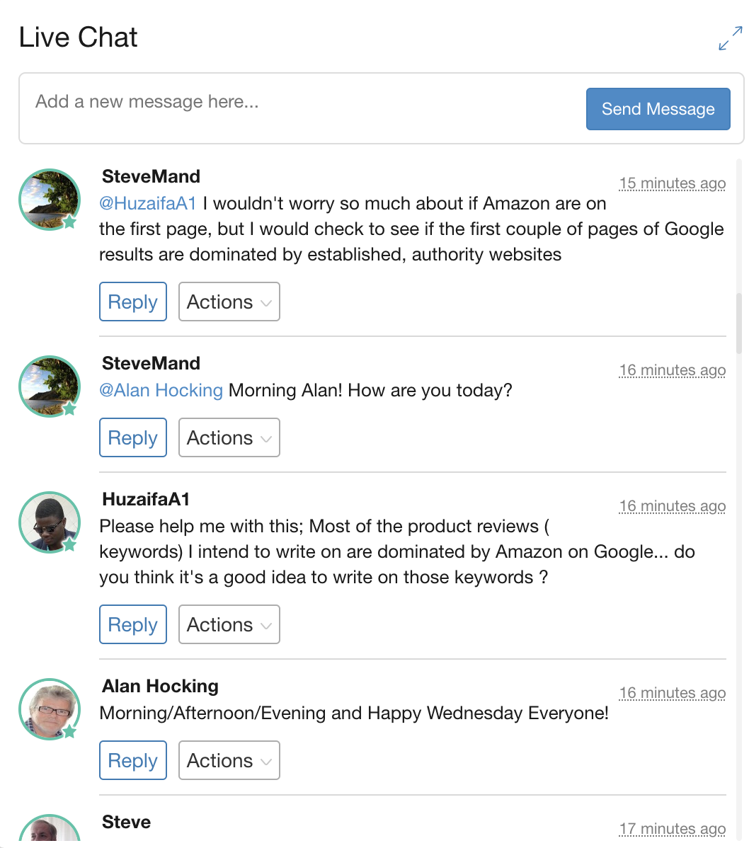Screen dimensions: 749x848
Task: Open Alan Hocking's profile avatar
Action: tap(50, 709)
